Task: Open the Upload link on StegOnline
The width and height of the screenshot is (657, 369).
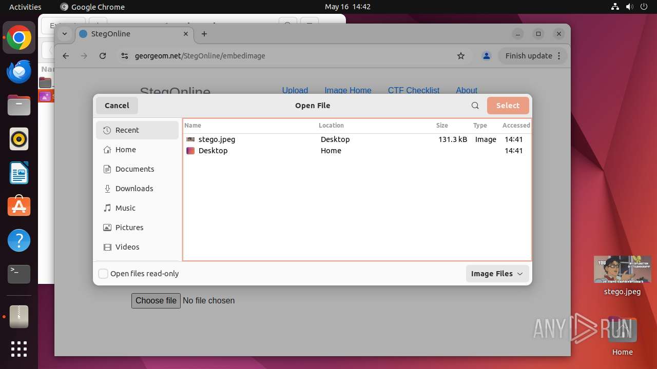Action: 295,91
